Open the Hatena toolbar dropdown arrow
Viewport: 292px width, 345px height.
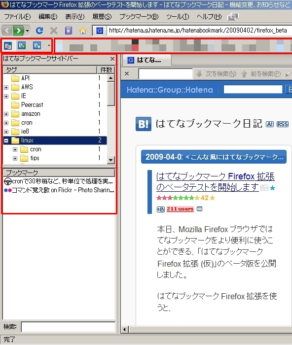click(x=49, y=45)
